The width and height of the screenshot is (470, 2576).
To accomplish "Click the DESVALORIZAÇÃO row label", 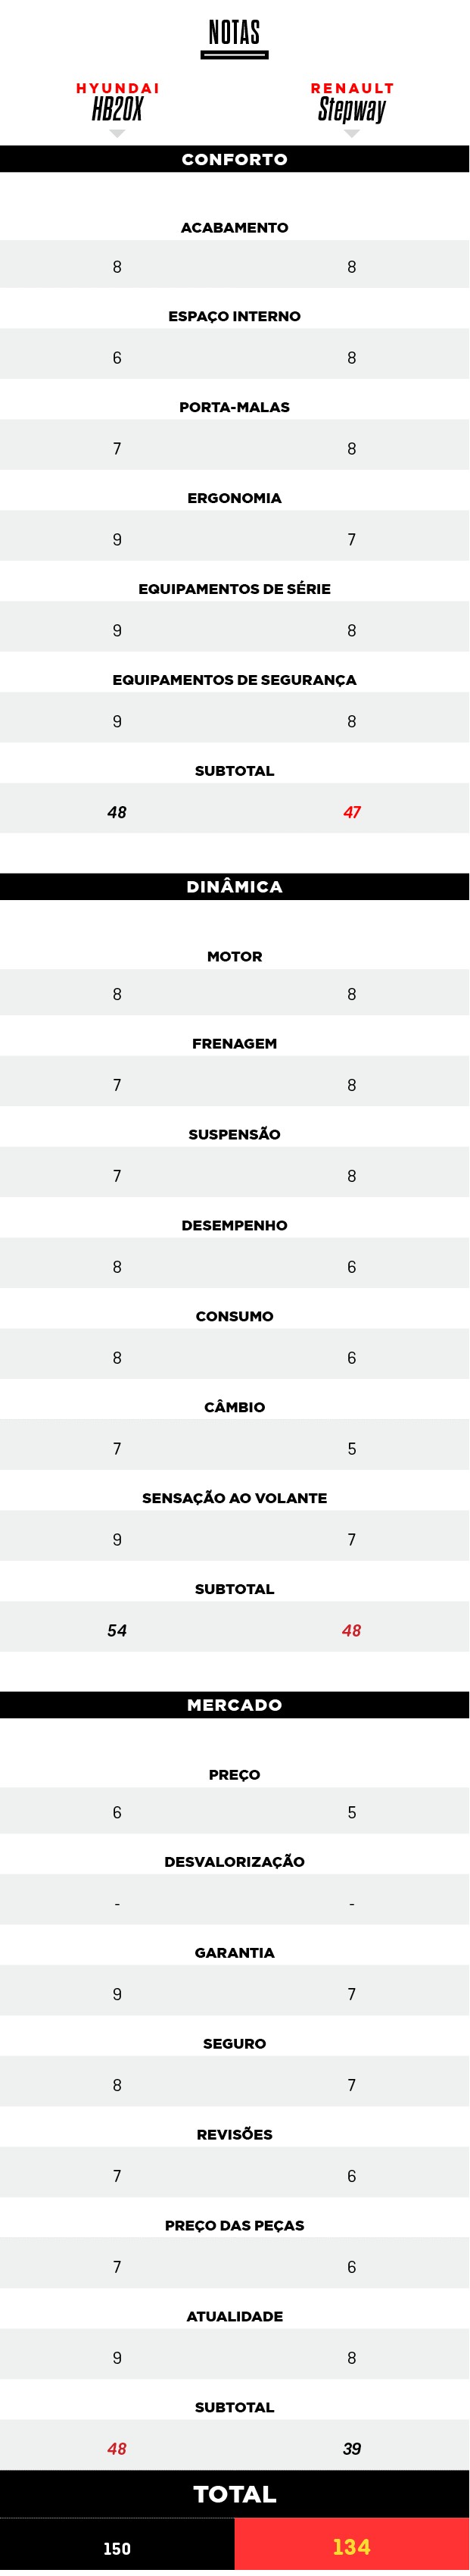I will pyautogui.click(x=235, y=1862).
